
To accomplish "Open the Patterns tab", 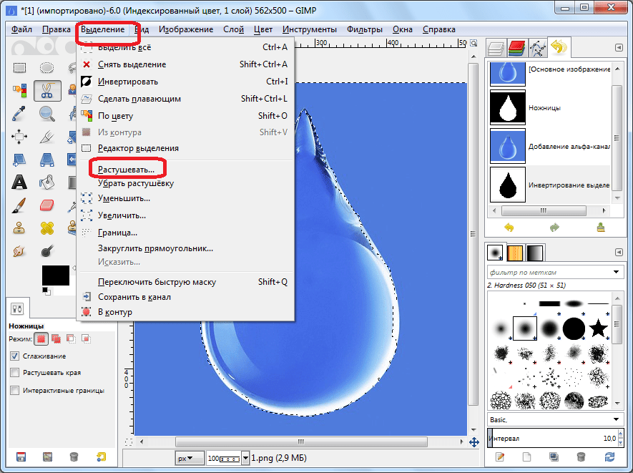I will (515, 253).
